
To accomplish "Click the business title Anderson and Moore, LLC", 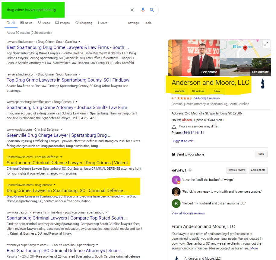I will tap(210, 82).
